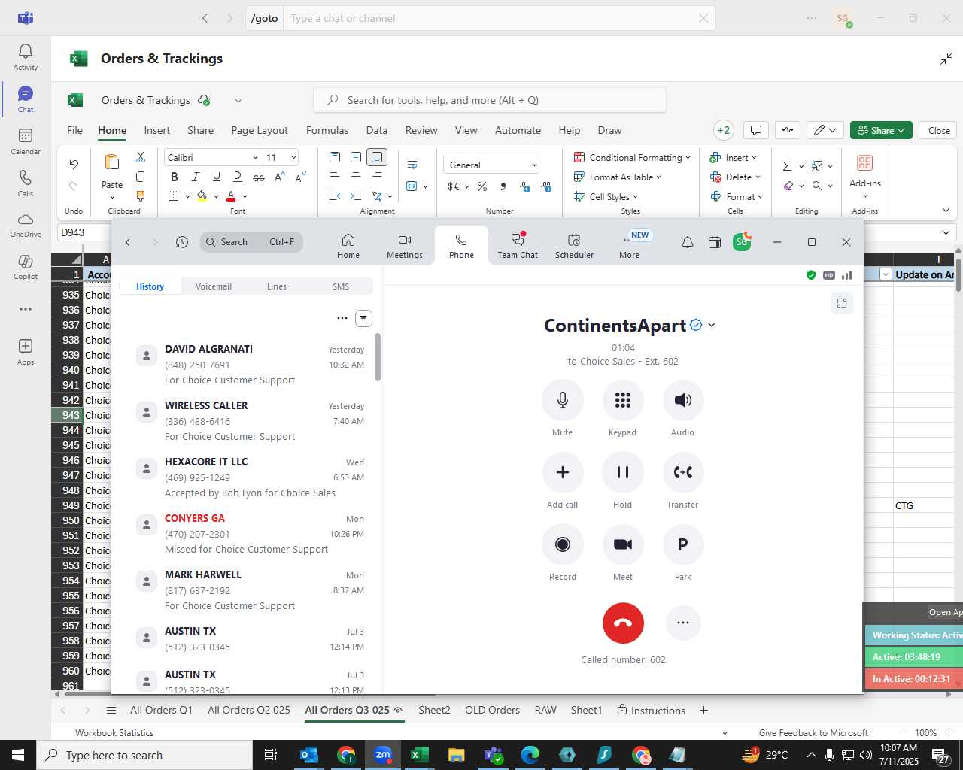Click the Format Painter icon
The height and width of the screenshot is (770, 963).
coord(141,196)
